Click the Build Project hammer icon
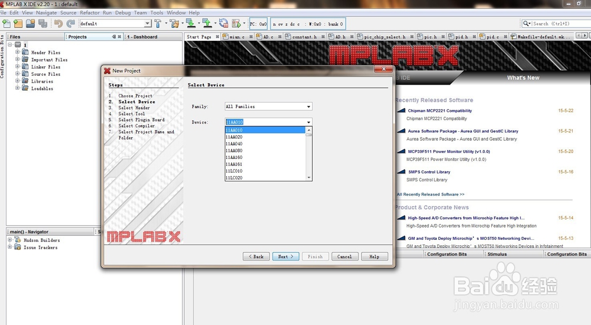 [158, 24]
